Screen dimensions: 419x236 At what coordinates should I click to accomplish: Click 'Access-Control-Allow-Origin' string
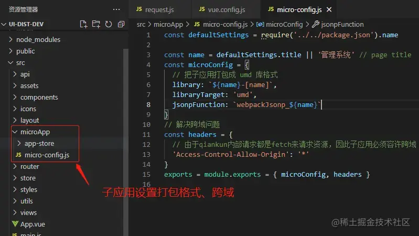[x=231, y=155]
